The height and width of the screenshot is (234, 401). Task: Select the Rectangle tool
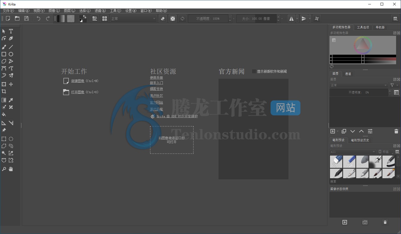click(x=4, y=54)
